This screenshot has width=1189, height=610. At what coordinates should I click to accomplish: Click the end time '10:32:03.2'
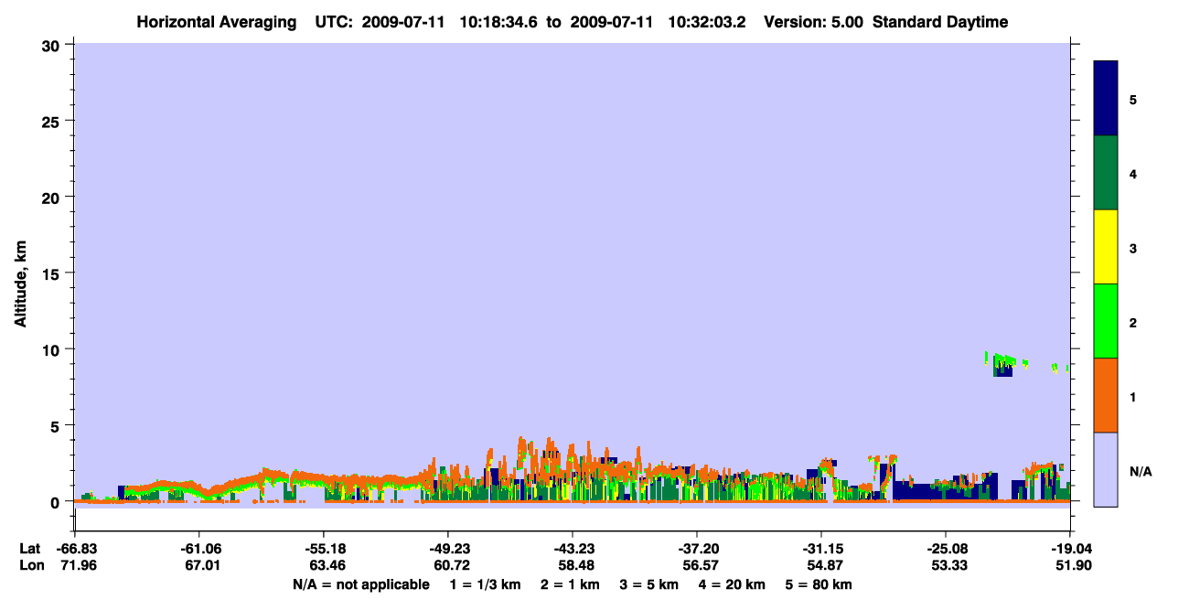pyautogui.click(x=707, y=22)
